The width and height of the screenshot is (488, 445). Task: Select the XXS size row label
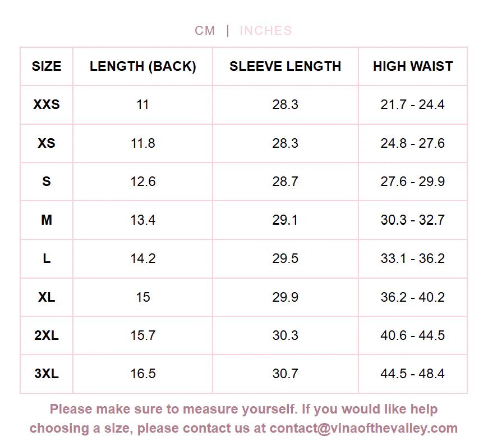pyautogui.click(x=47, y=105)
